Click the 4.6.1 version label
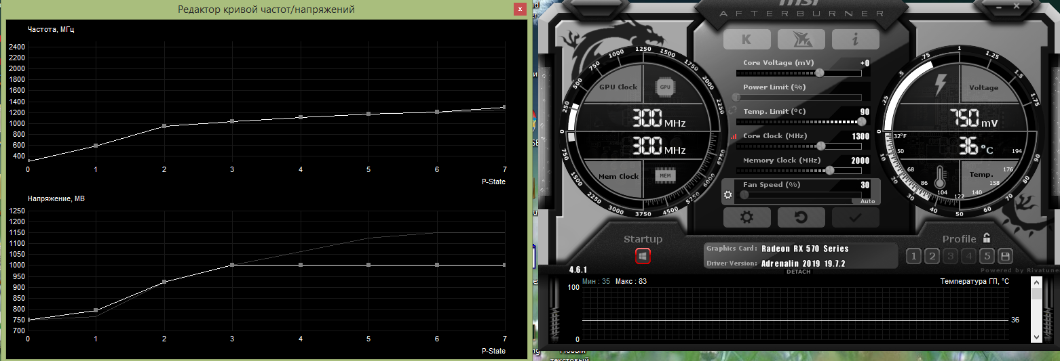The width and height of the screenshot is (1060, 361). coord(578,270)
